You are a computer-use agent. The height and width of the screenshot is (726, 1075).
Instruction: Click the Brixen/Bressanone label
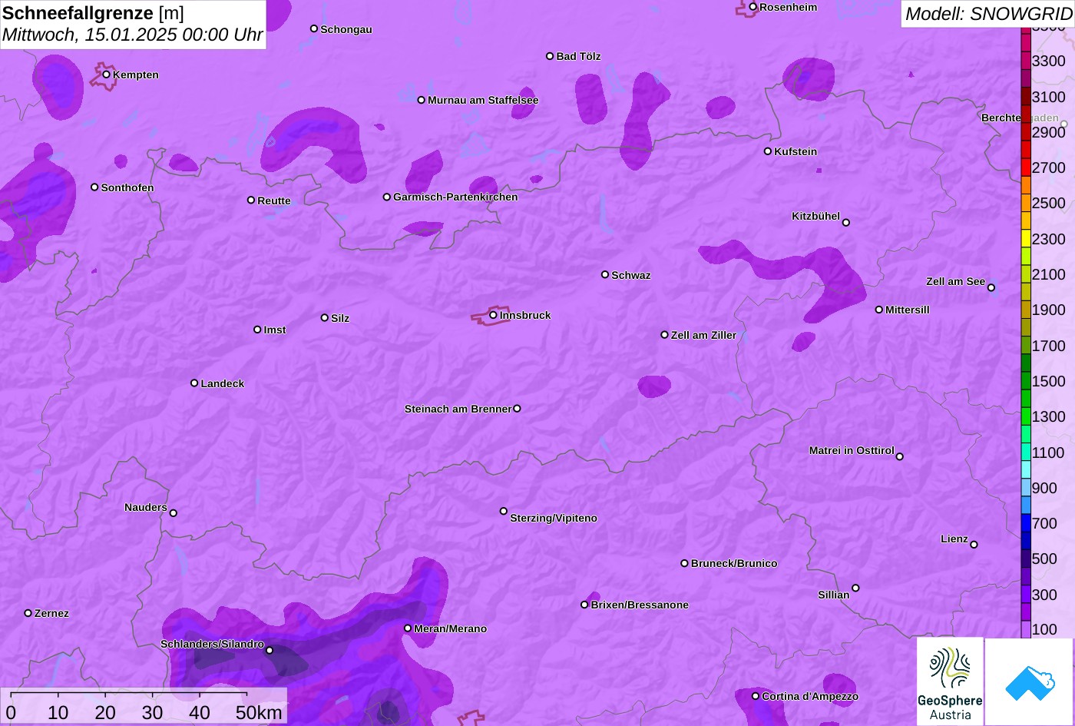pyautogui.click(x=640, y=605)
